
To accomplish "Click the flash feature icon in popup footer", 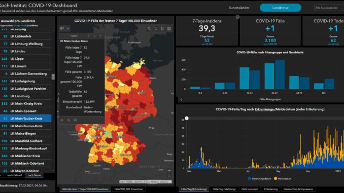I will click(75, 120).
